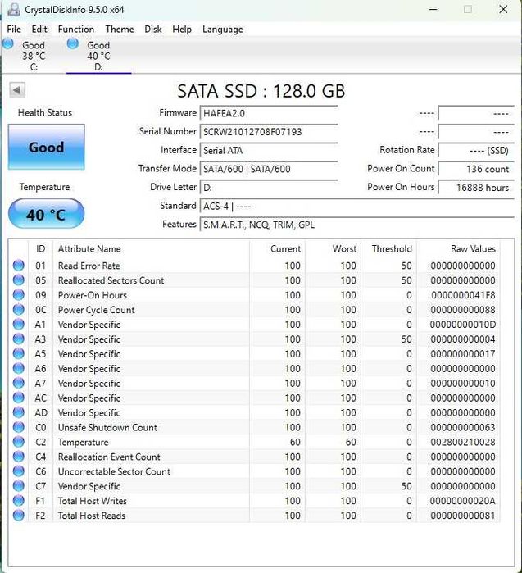The image size is (522, 573).
Task: Click raw value 0000000041F8
Action: click(x=463, y=295)
